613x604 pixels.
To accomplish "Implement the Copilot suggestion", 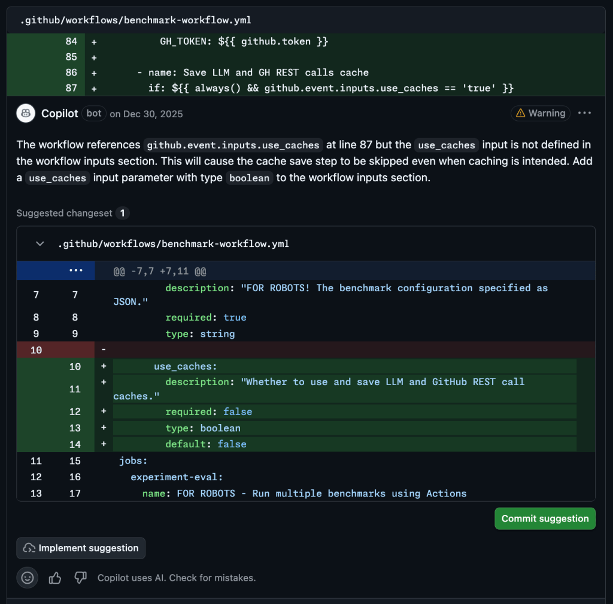I will pos(81,548).
